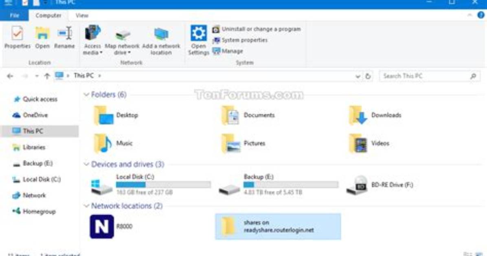The image size is (487, 256).
Task: Open the recent locations dropdown arrow
Action: (37, 76)
